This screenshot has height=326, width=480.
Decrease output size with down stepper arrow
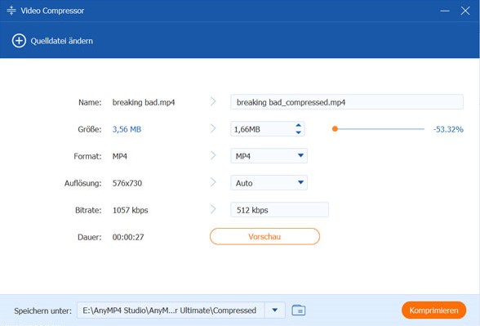[299, 132]
